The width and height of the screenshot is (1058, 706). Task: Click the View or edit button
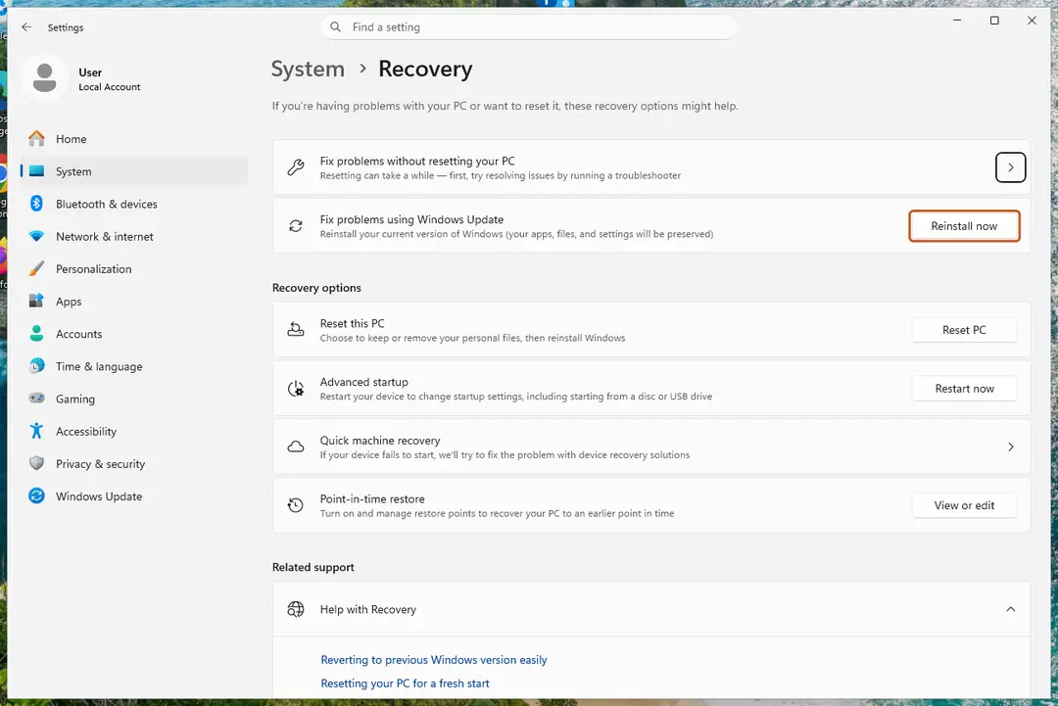point(964,505)
